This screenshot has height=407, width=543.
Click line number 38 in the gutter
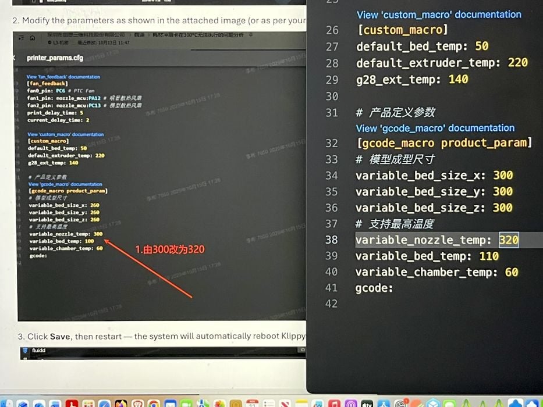click(x=331, y=240)
